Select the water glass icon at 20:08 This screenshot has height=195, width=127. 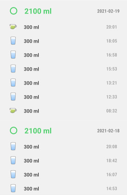point(13,147)
